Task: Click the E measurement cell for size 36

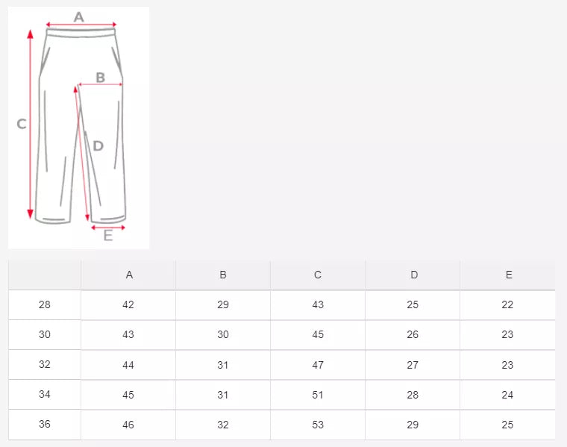Action: (507, 424)
